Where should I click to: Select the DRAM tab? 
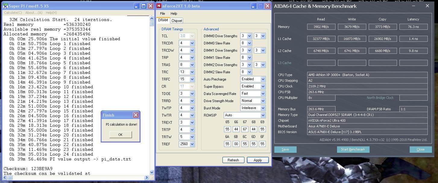tap(163, 20)
